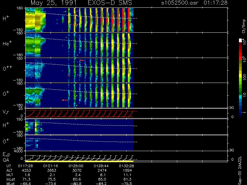Click the InLat value '75.5'
This screenshot has height=185, width=247.
click(52, 179)
